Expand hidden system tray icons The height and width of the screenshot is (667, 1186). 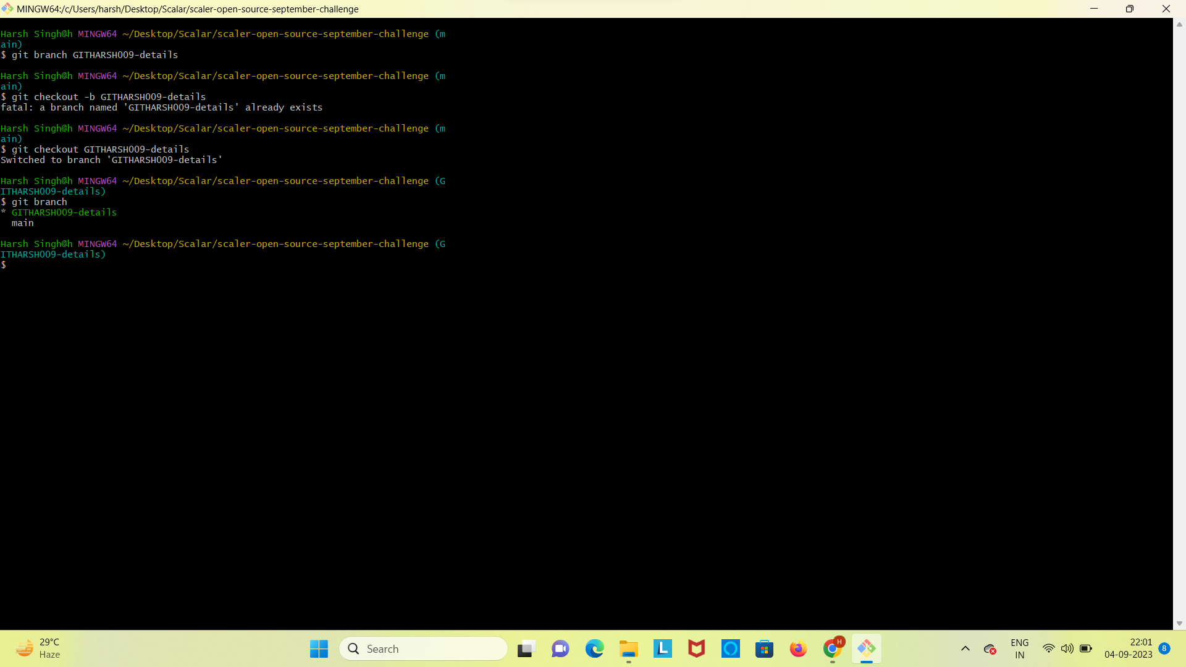pos(965,648)
